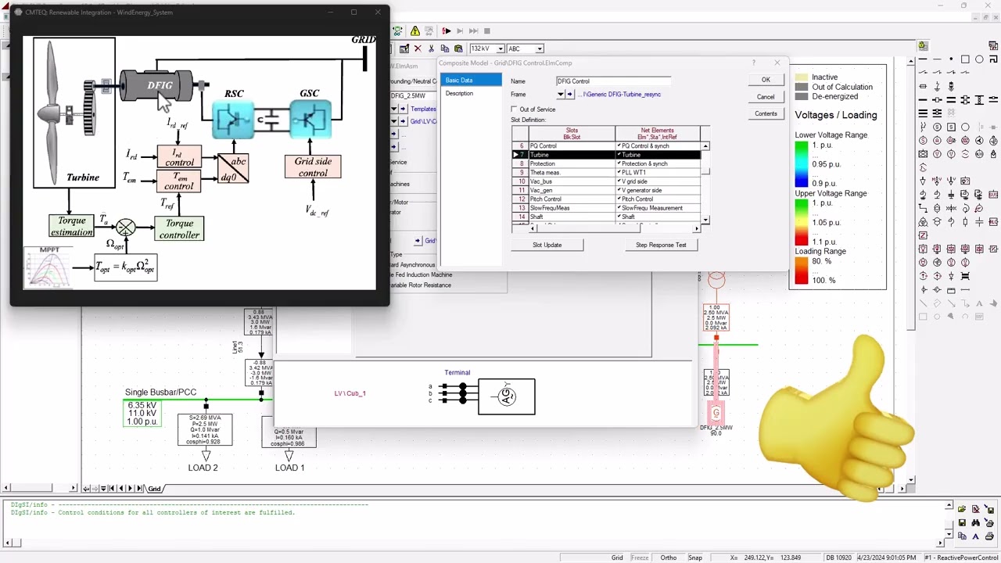Screen dimensions: 1001x563
Task: Click the LOAD 2 label in the diagram
Action: tap(203, 468)
